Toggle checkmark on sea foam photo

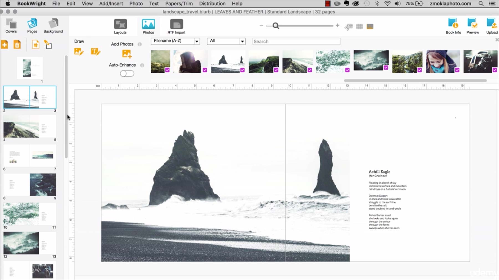tap(347, 70)
